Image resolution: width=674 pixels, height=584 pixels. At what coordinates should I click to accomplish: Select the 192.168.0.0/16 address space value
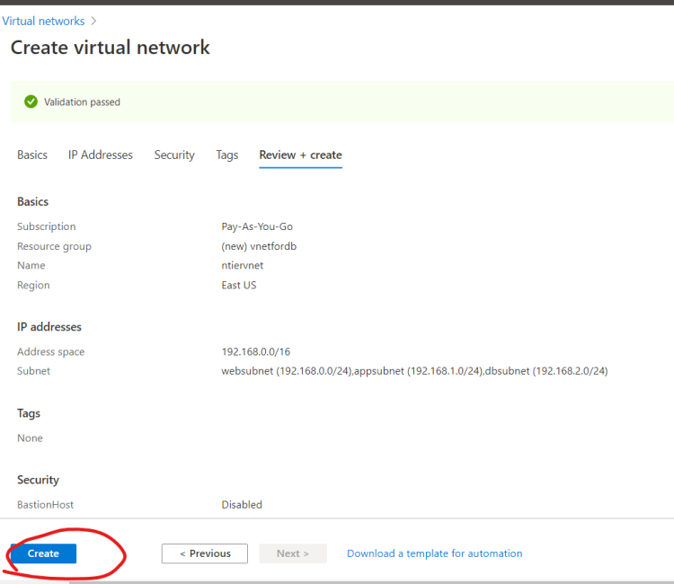[256, 352]
